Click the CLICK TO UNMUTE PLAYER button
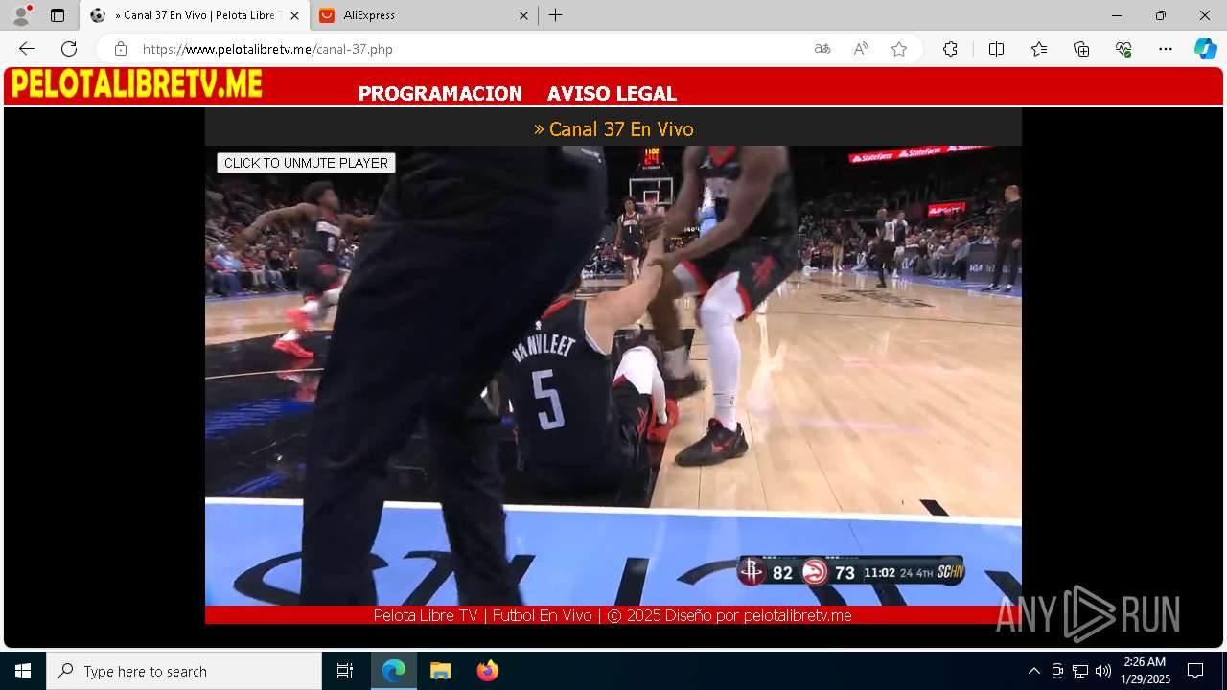Viewport: 1227px width, 690px height. point(306,163)
